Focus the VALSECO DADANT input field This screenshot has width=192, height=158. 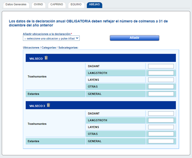point(161,66)
